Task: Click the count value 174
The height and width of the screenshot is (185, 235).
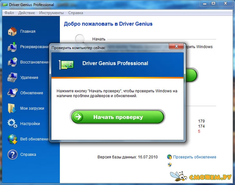Action: (201, 126)
